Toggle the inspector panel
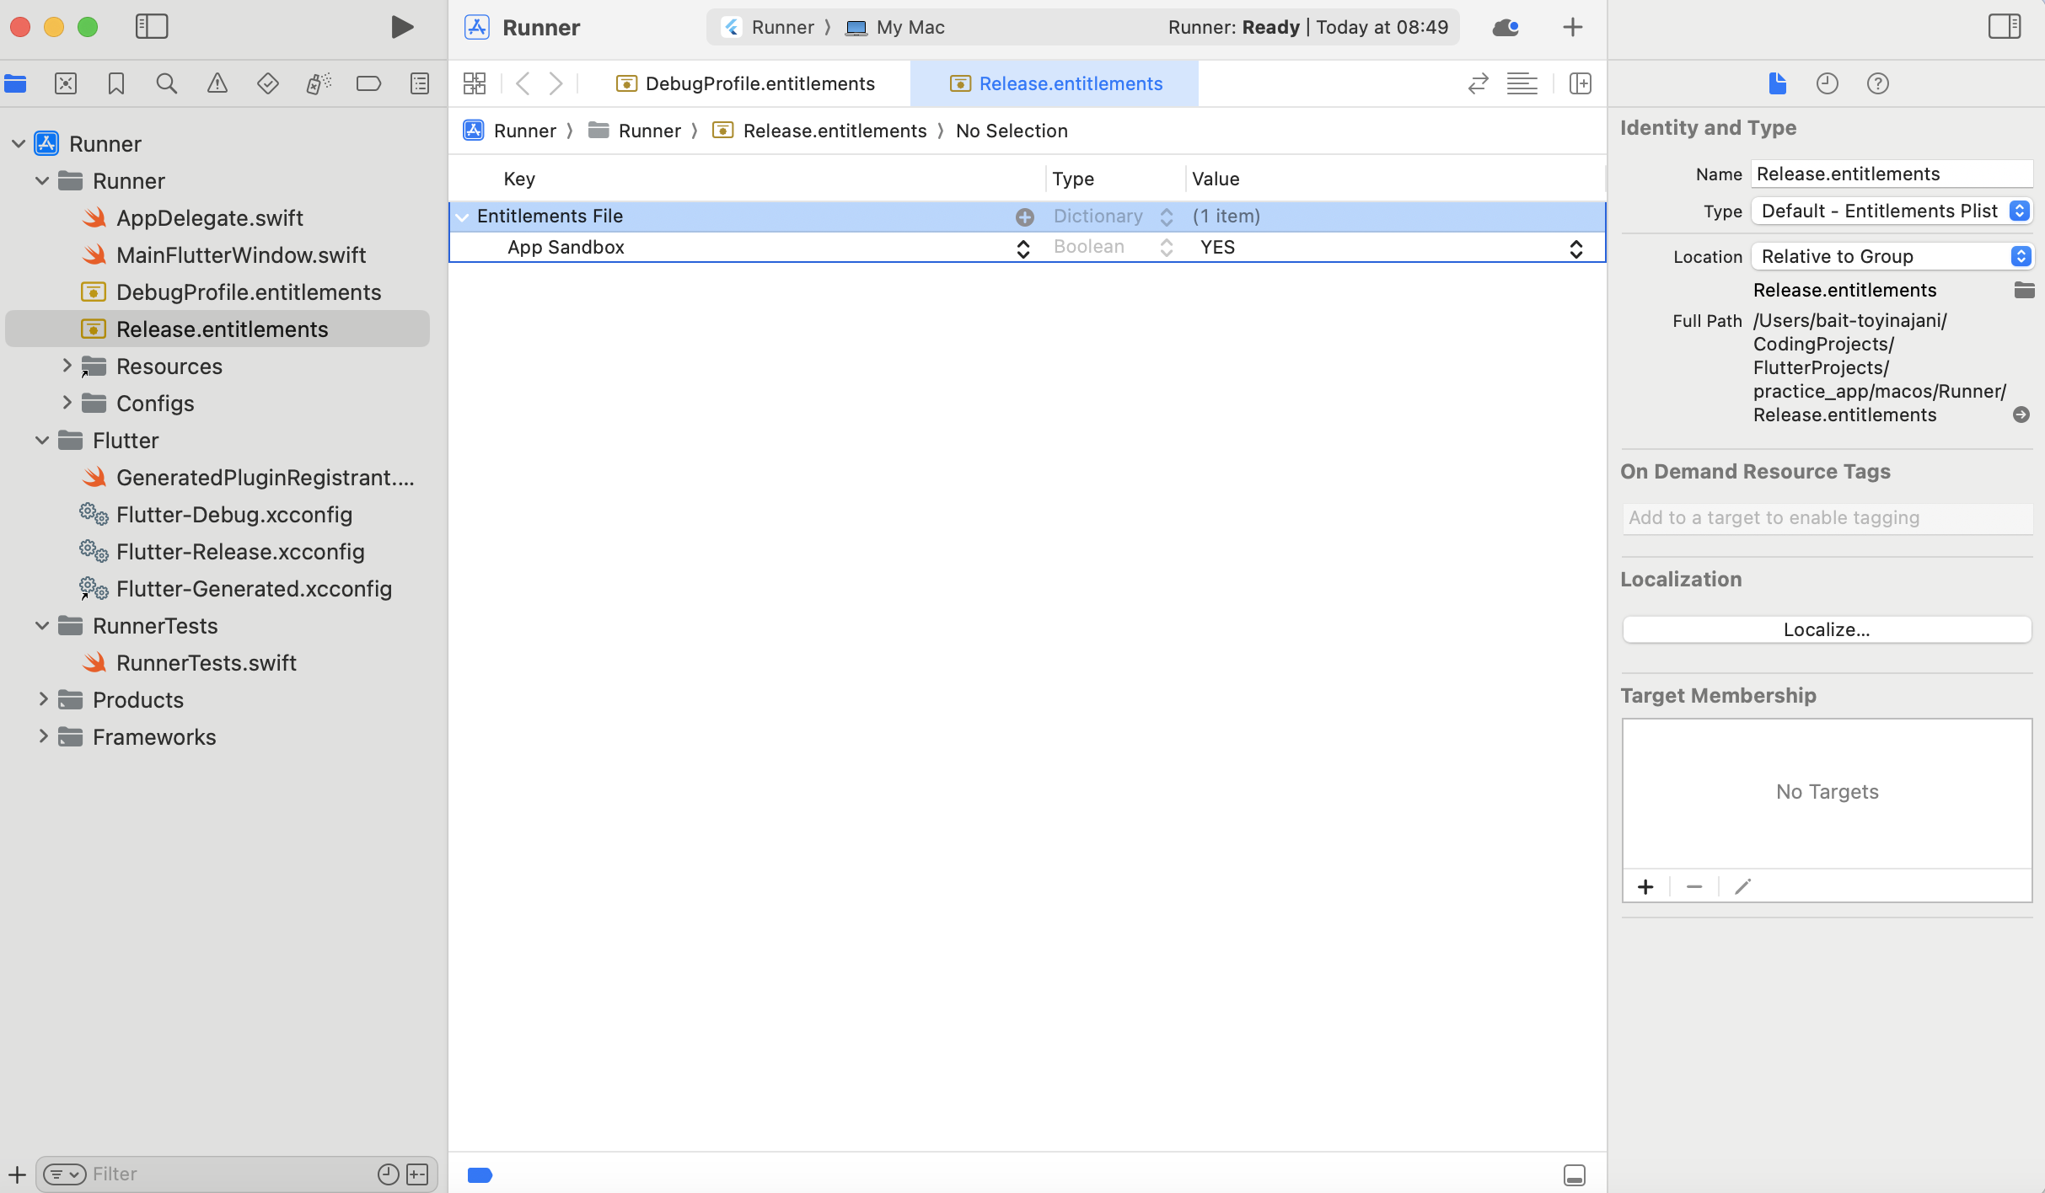This screenshot has height=1193, width=2045. pos(2004,27)
